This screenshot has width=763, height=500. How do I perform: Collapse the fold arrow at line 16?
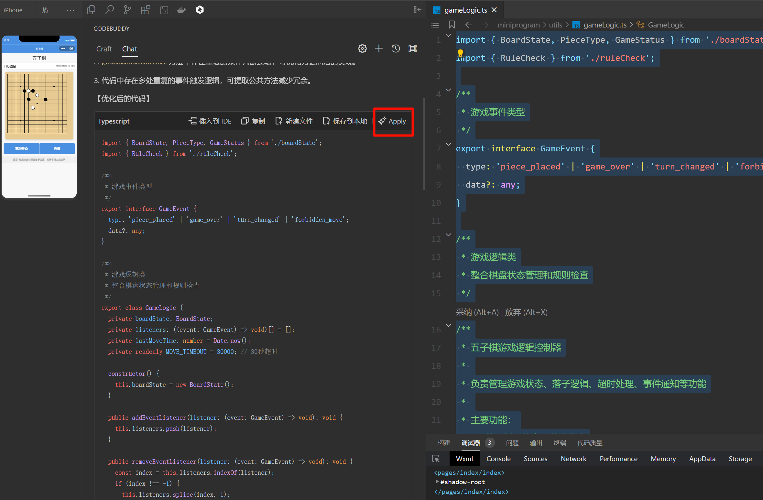pos(449,325)
